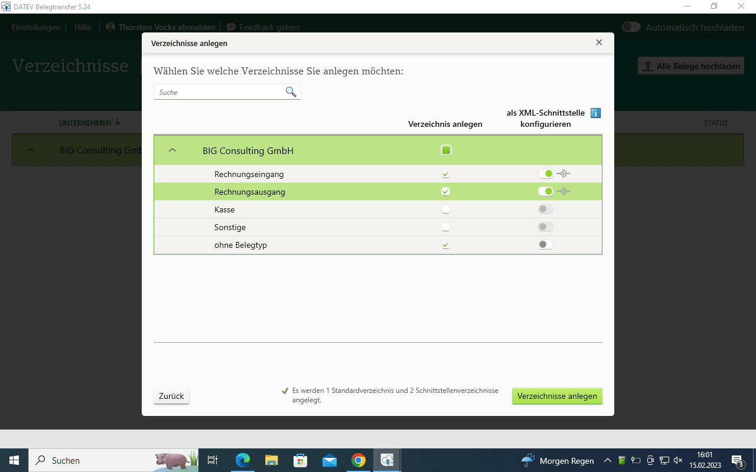
Task: Enable XML interface toggle for ohne Belegtyp
Action: pyautogui.click(x=546, y=245)
